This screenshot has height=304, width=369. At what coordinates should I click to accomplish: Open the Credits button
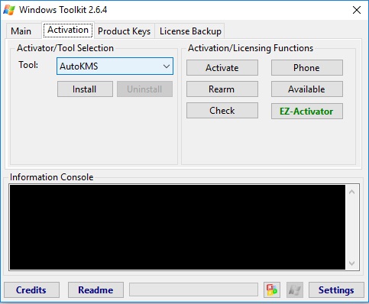(31, 290)
